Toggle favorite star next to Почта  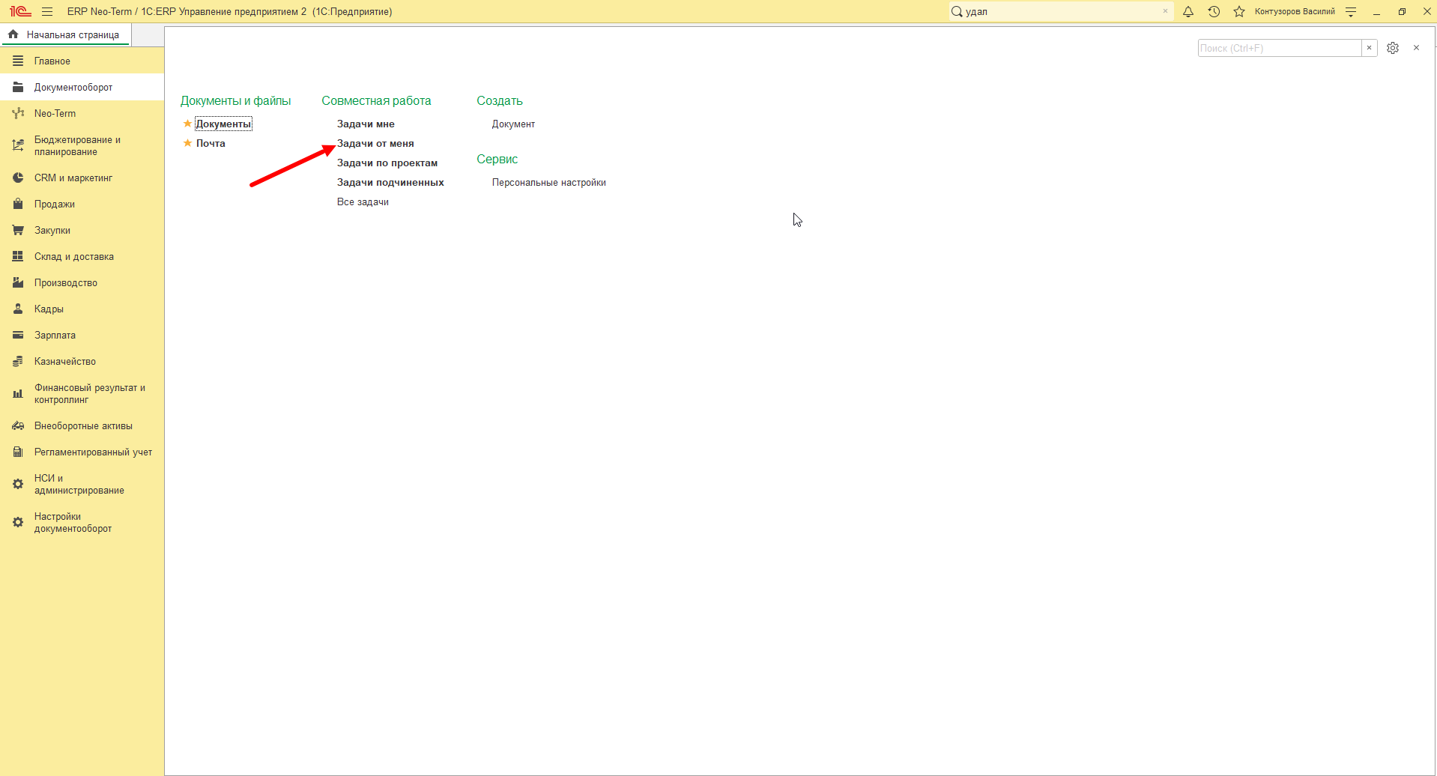point(187,143)
